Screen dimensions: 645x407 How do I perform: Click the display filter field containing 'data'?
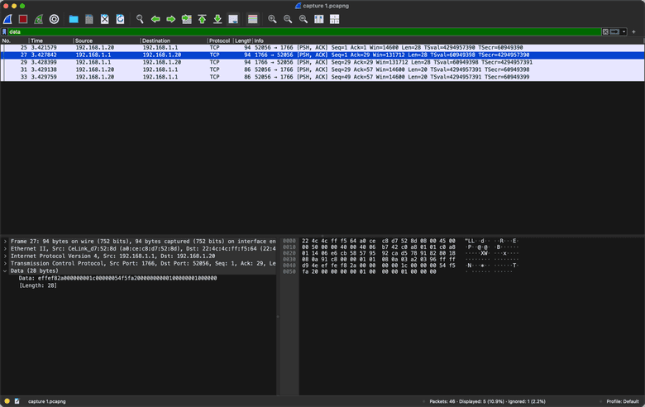click(304, 31)
